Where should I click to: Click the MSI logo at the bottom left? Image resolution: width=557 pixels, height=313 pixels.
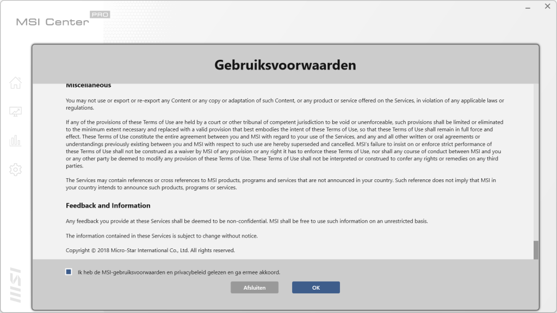coord(15,285)
